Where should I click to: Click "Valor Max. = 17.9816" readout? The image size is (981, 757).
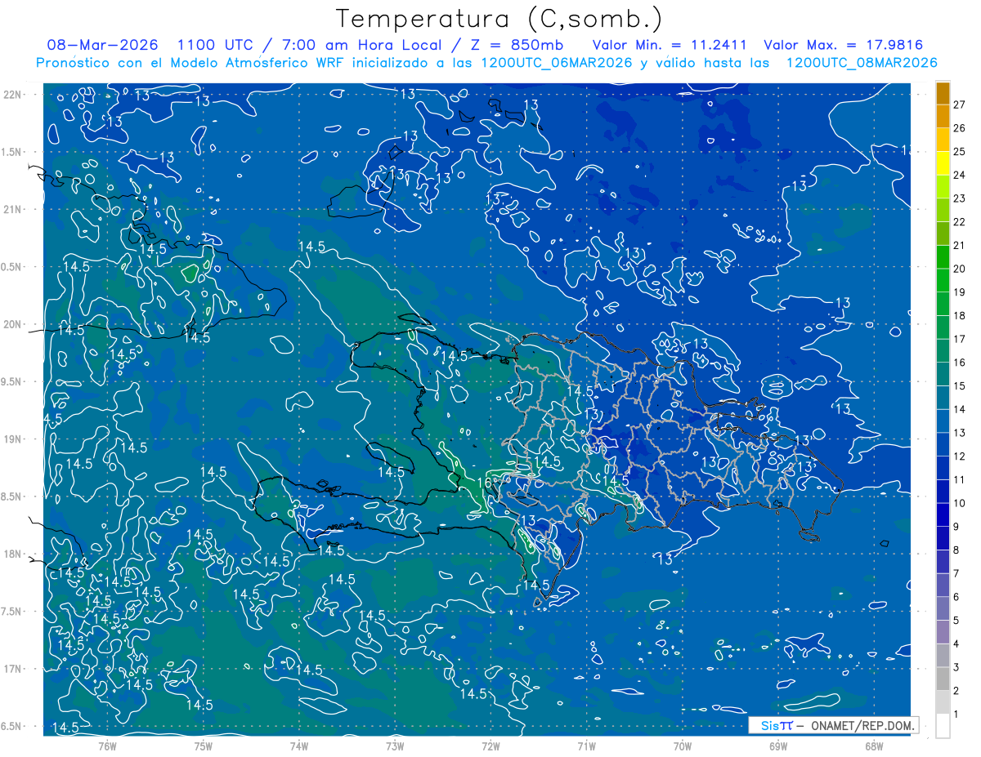coord(843,45)
